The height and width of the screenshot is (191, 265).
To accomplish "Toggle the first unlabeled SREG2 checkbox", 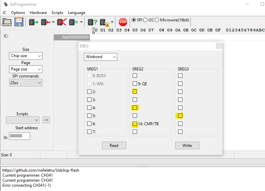I will coord(135,76).
